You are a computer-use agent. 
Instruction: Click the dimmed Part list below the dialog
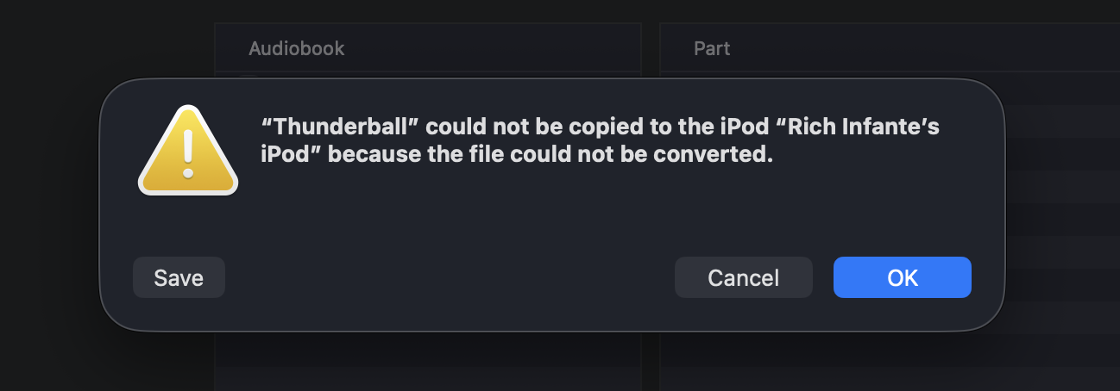tap(889, 362)
